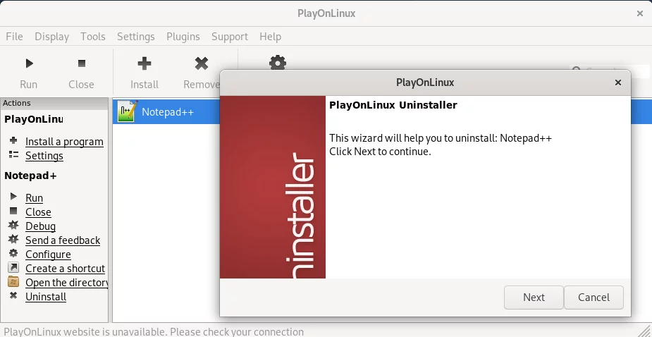Click sidebar Run link
Viewport: 652px width, 337px height.
tap(34, 198)
